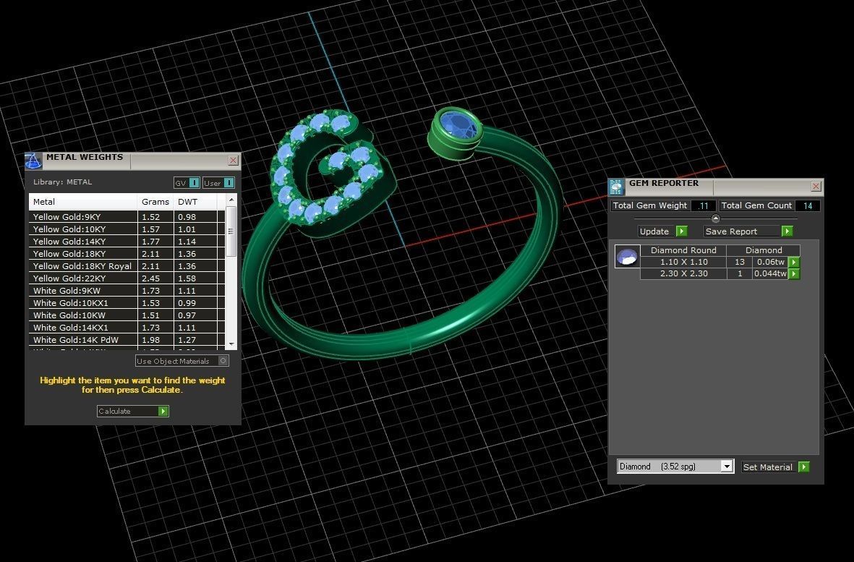Click the gem count cell showing 13
The image size is (854, 562).
(x=740, y=262)
